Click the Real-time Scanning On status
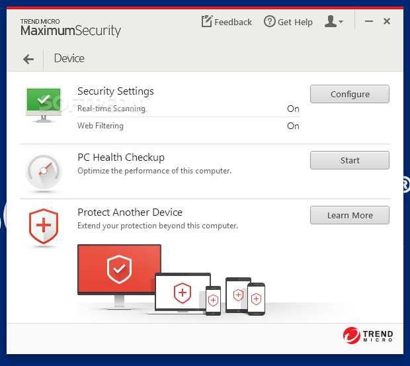 click(x=293, y=109)
